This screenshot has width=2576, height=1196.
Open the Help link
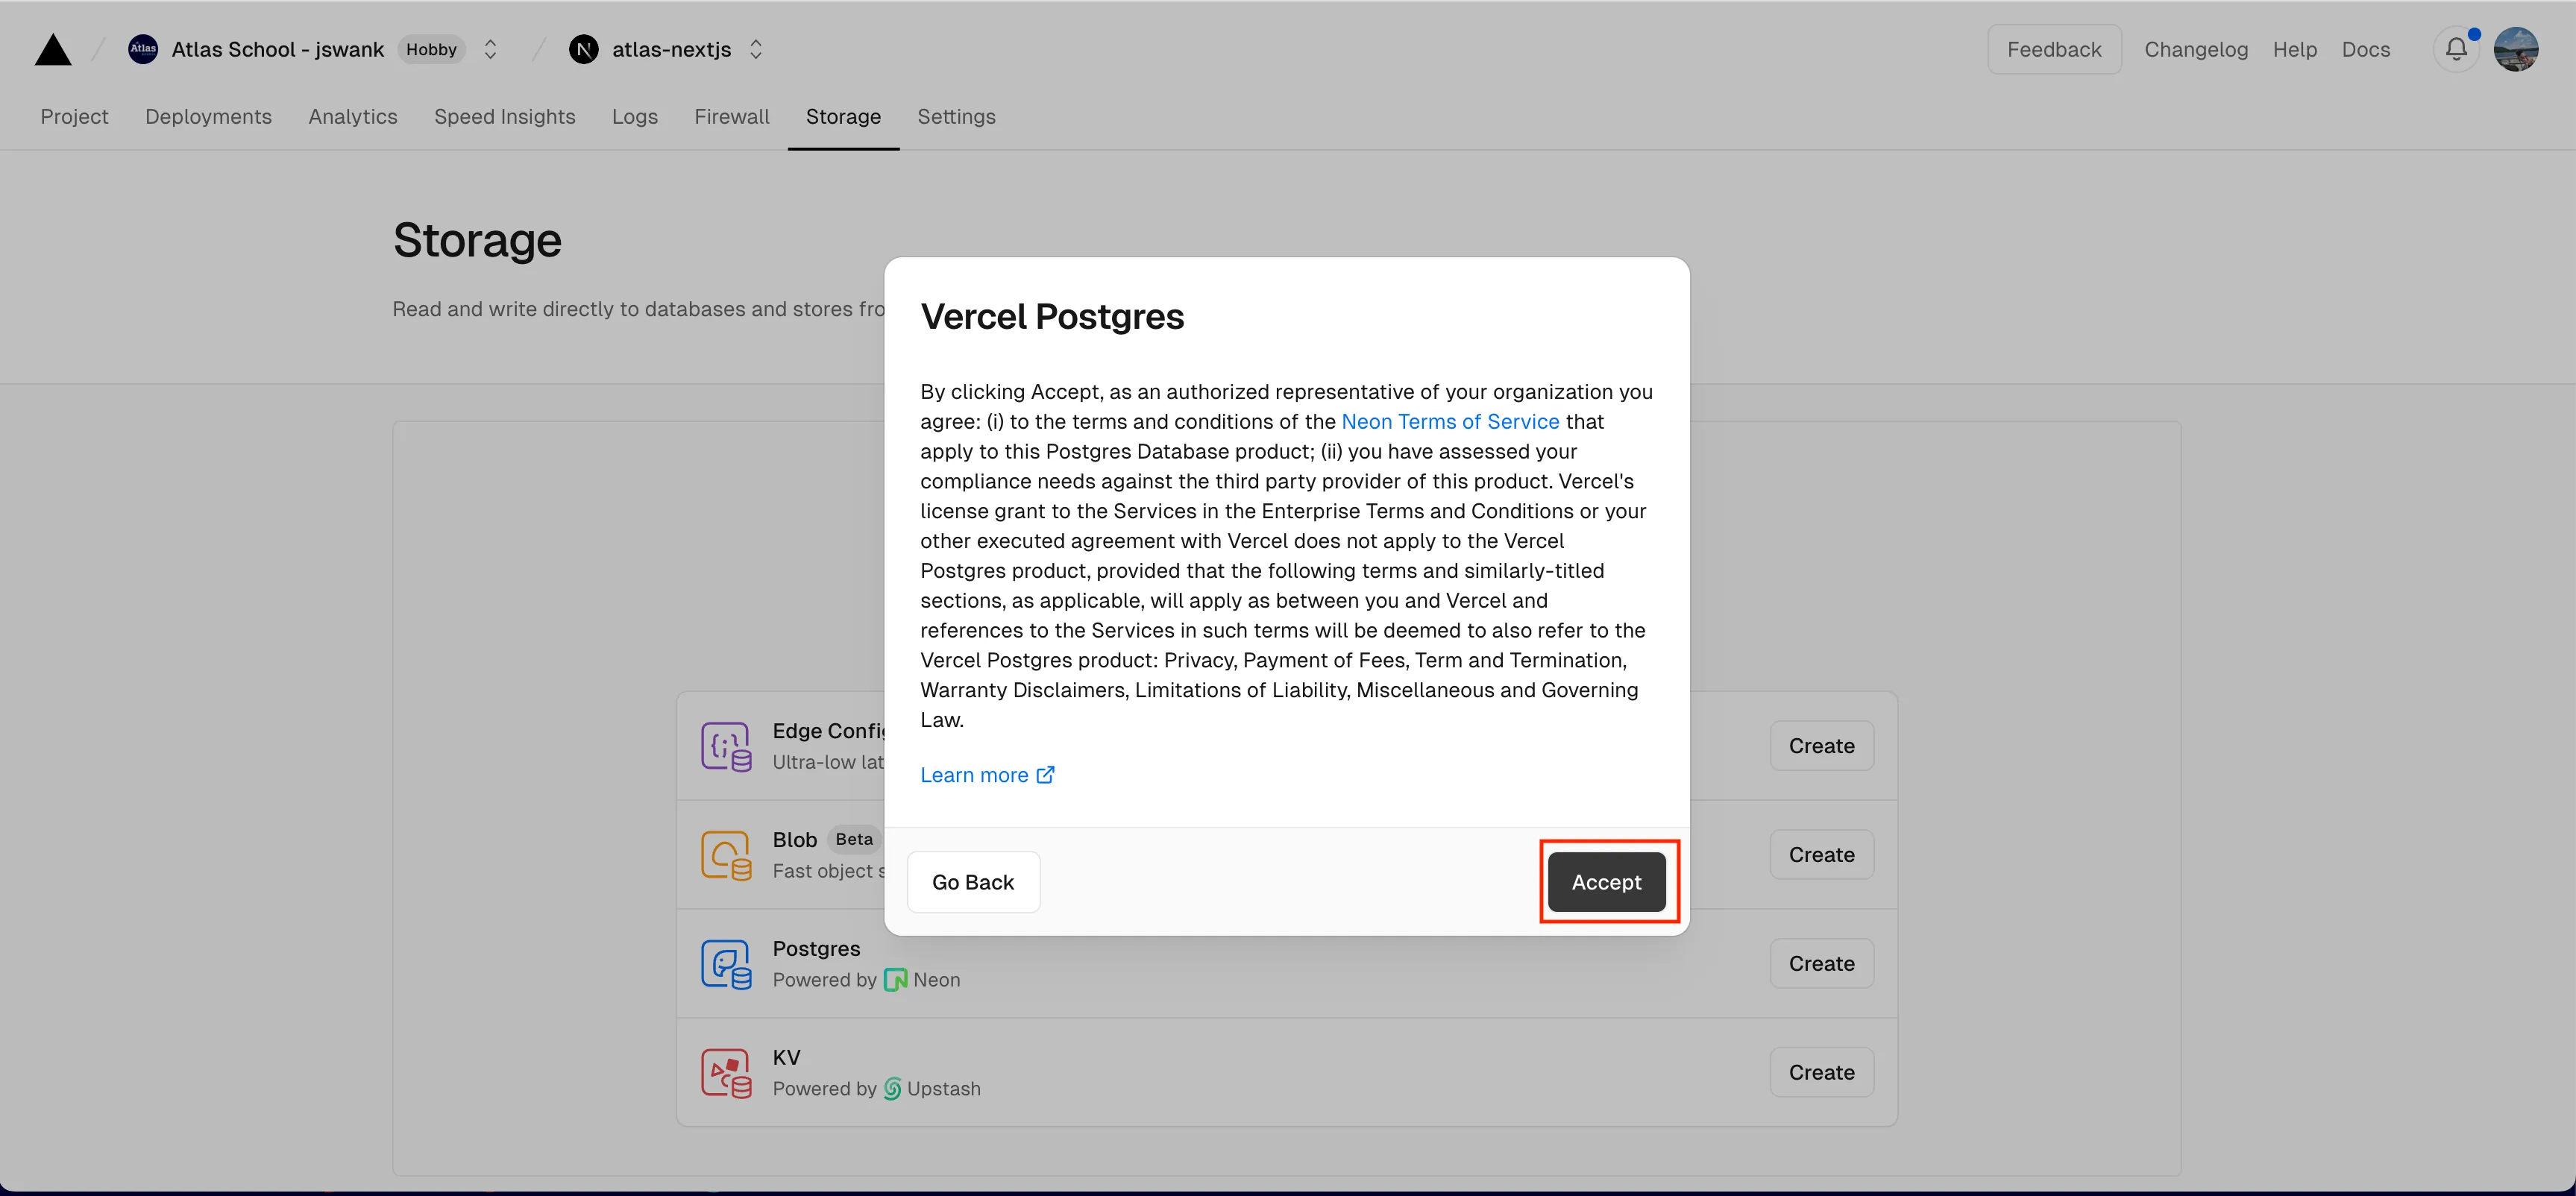pyautogui.click(x=2294, y=49)
